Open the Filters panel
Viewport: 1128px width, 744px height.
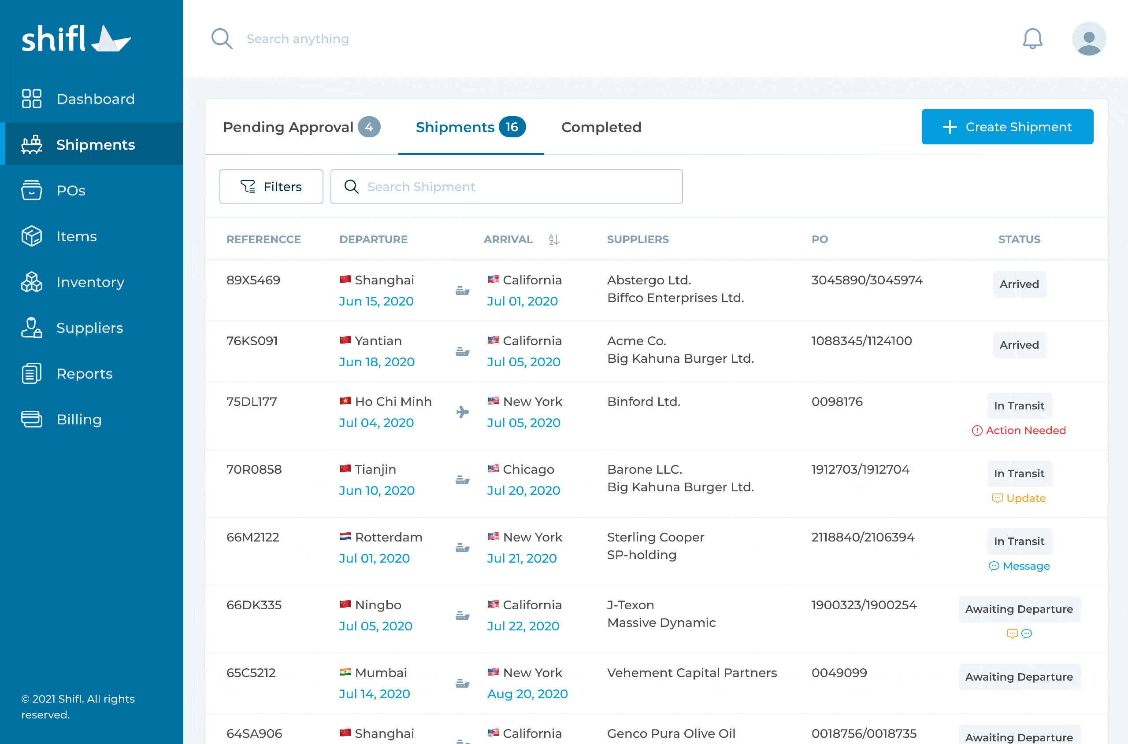click(271, 187)
